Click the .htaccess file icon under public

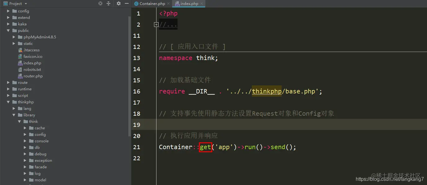pyautogui.click(x=21, y=50)
